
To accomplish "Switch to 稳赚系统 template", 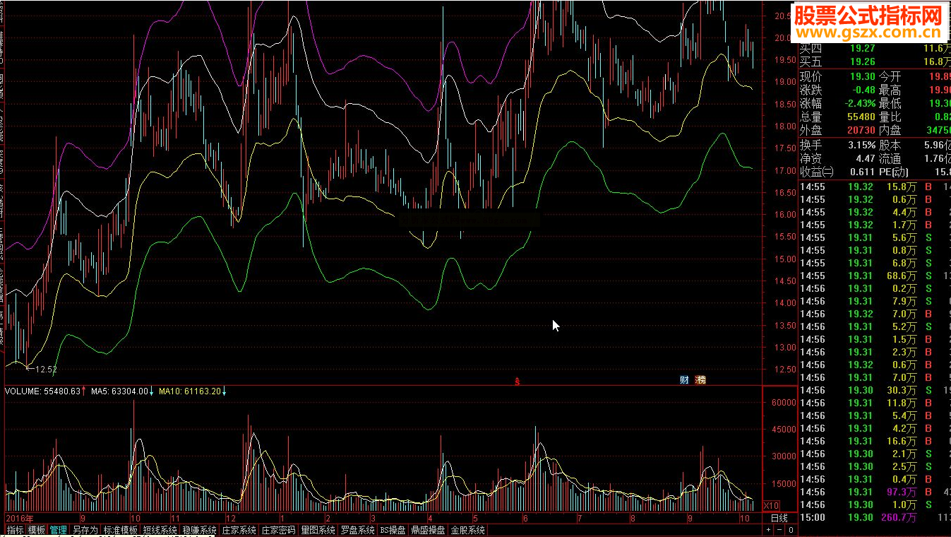I will pyautogui.click(x=199, y=529).
